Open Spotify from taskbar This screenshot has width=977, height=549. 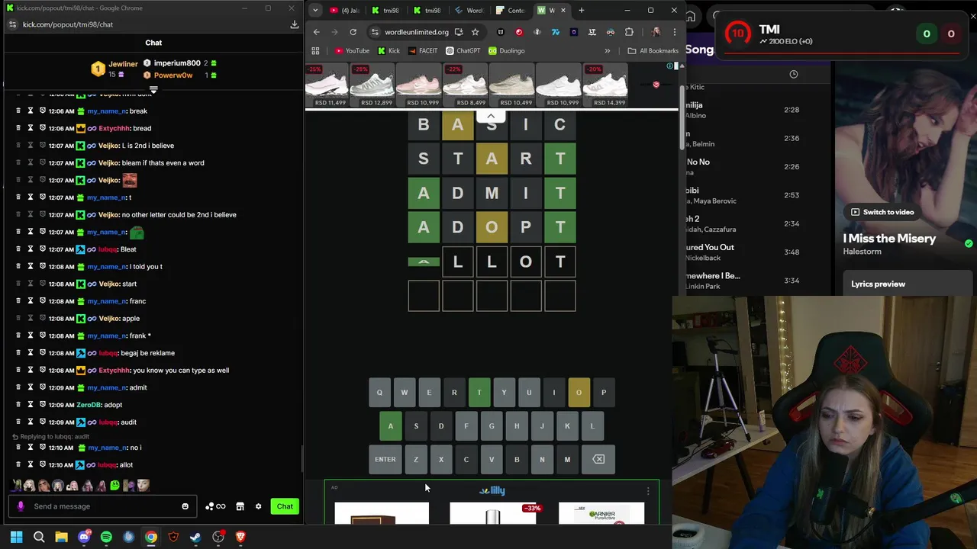(106, 537)
